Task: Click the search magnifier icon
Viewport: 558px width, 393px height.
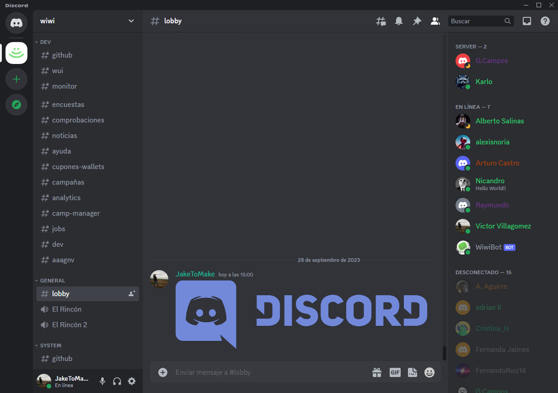Action: [507, 21]
